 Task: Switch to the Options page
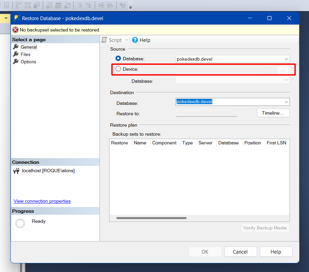pyautogui.click(x=28, y=62)
